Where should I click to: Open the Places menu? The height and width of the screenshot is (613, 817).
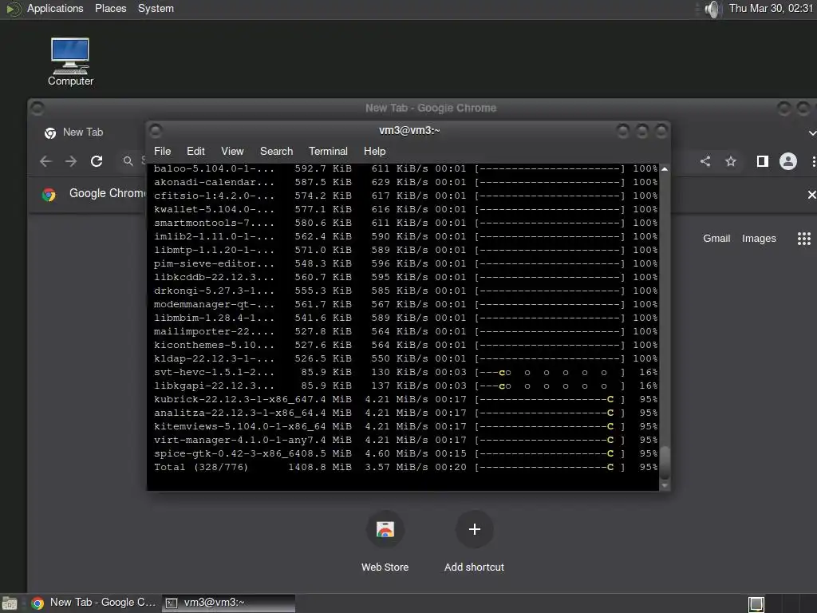[x=110, y=8]
